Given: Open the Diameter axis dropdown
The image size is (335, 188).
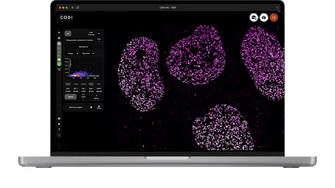Looking at the screenshot, I should [x=88, y=54].
